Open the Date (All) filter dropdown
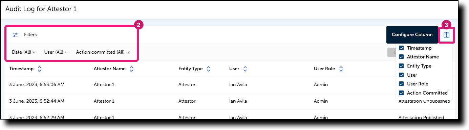 click(x=24, y=52)
